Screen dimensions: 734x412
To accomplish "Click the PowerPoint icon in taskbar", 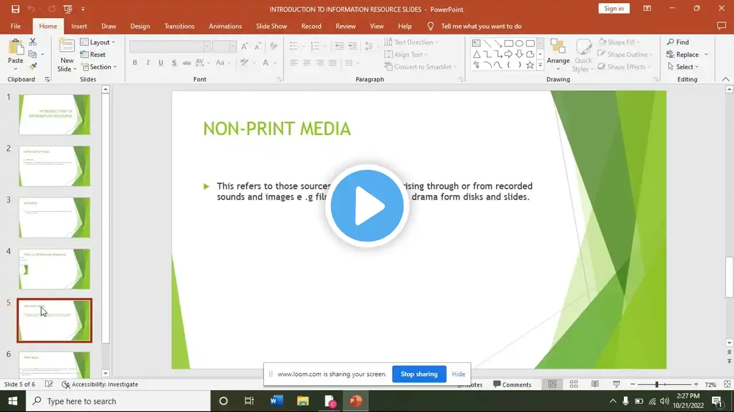I will [x=356, y=401].
